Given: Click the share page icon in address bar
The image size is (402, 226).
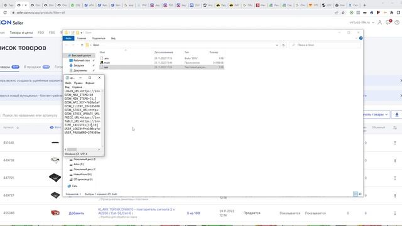Looking at the screenshot, I should tap(336, 13).
